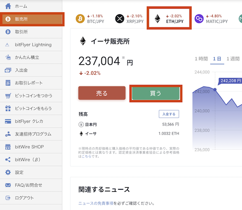This screenshot has width=242, height=210.
Task: Switch chart to 1時間 range
Action: 201,59
